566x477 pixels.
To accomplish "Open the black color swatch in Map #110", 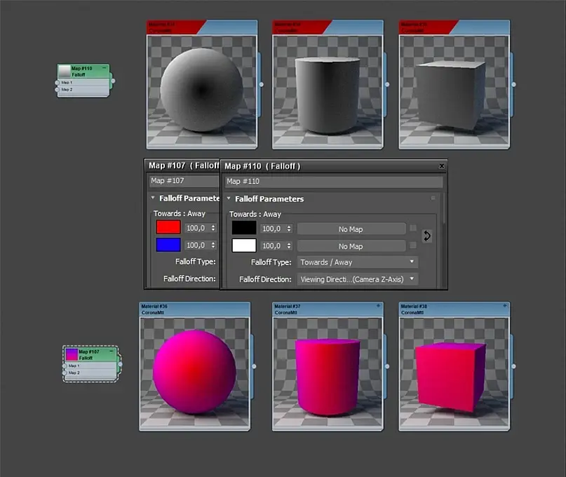I will click(x=244, y=228).
